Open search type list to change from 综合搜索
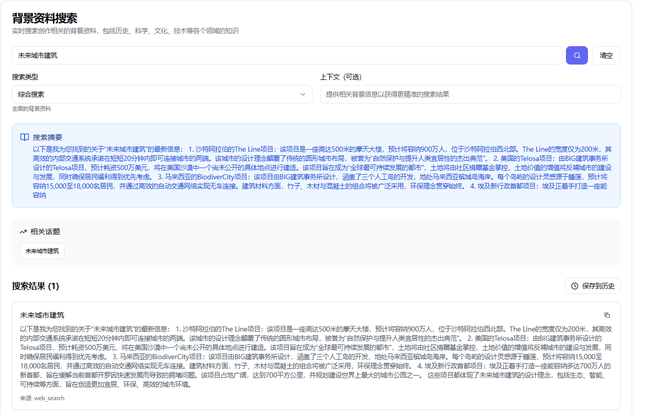Screen dimensions: 667x414 click(x=162, y=94)
